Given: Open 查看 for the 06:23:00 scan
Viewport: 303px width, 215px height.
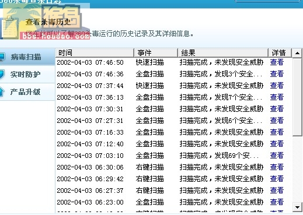Looking at the screenshot, I should click(277, 202).
